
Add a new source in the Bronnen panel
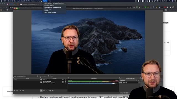[x=41, y=90]
